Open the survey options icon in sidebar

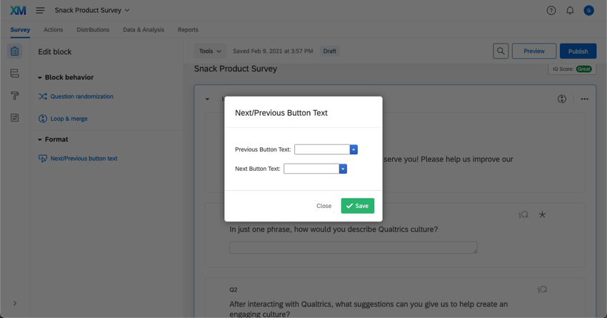point(15,118)
